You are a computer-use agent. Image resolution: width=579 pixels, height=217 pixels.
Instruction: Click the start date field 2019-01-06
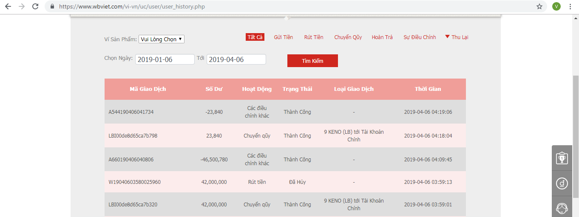165,59
